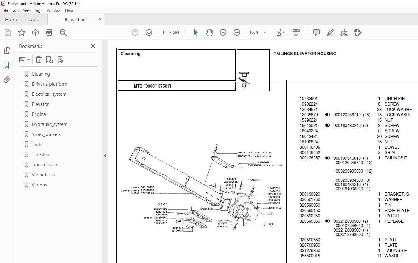The height and width of the screenshot is (263, 418).
Task: Open the Tank bookmark
Action: coord(36,145)
